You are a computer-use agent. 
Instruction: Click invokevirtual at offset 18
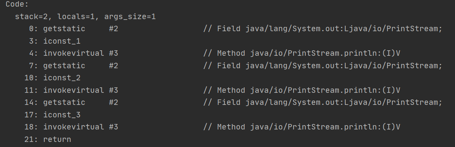point(73,127)
